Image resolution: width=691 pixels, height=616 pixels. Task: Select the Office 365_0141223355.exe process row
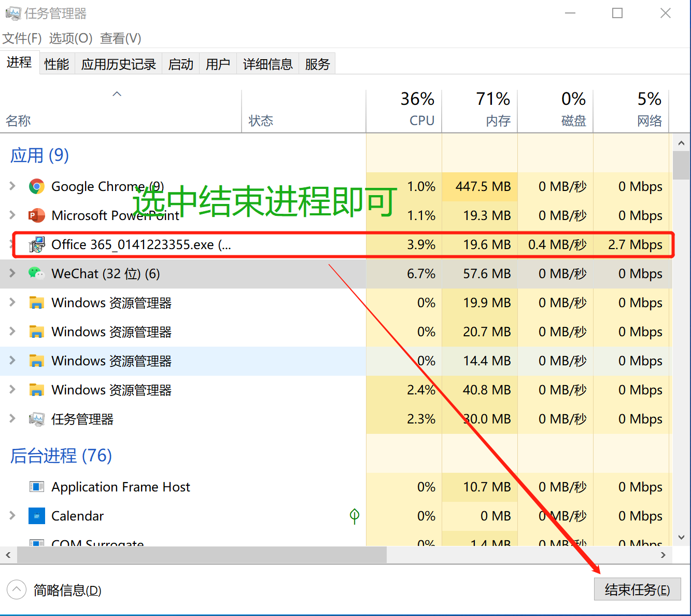[x=336, y=244]
